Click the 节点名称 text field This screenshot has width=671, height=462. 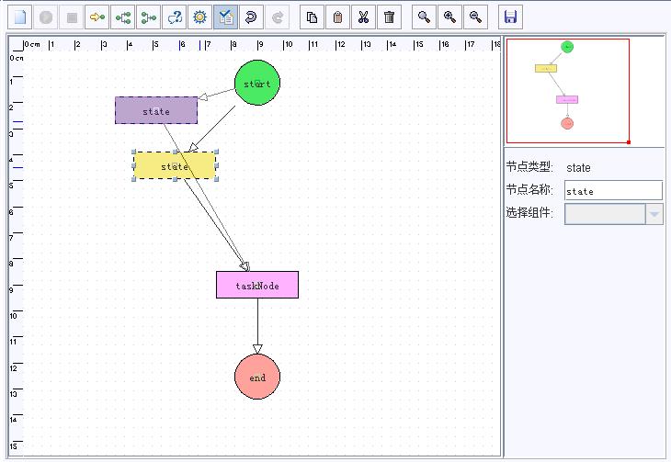point(613,190)
